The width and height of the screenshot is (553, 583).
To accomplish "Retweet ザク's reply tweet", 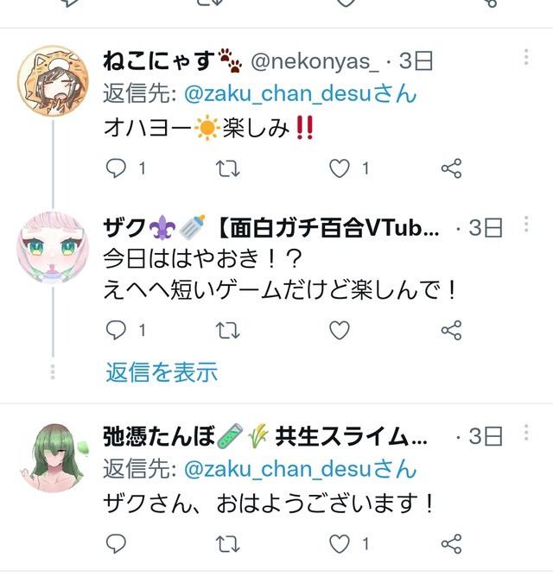I will click(227, 330).
